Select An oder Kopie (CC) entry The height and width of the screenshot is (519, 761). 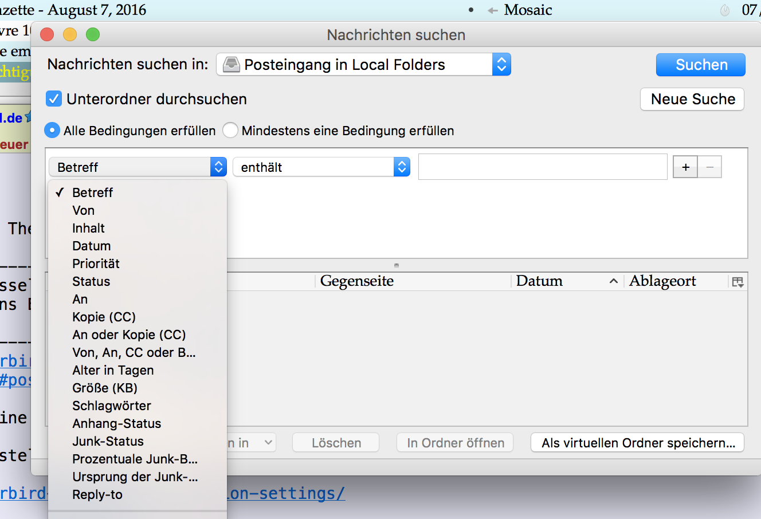pos(138,335)
